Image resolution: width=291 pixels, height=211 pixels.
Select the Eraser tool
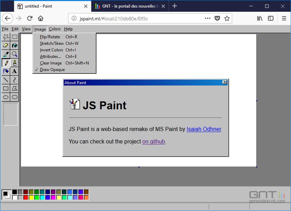pyautogui.click(x=6, y=46)
